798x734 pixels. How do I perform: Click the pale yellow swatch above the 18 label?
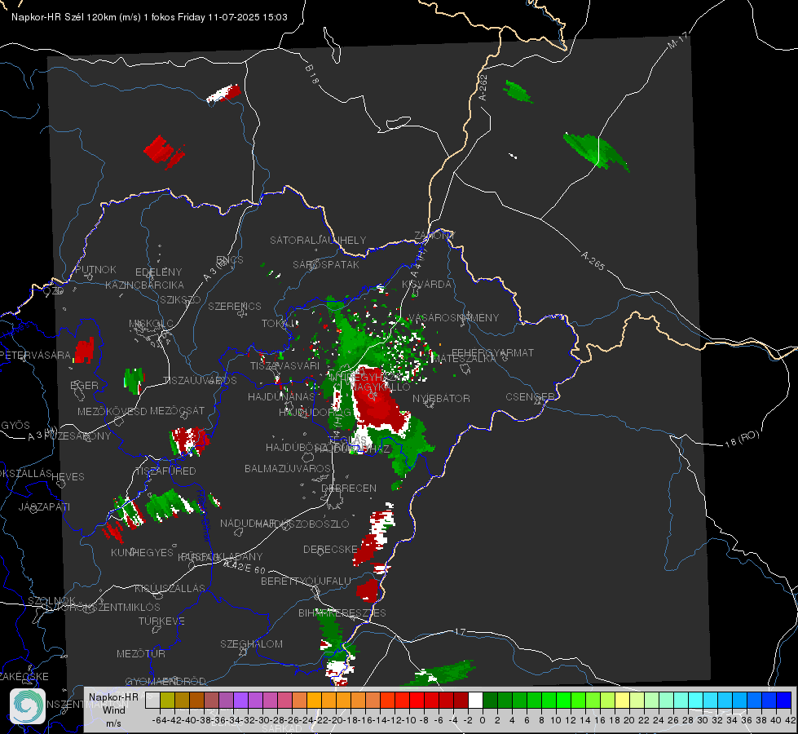[623, 701]
